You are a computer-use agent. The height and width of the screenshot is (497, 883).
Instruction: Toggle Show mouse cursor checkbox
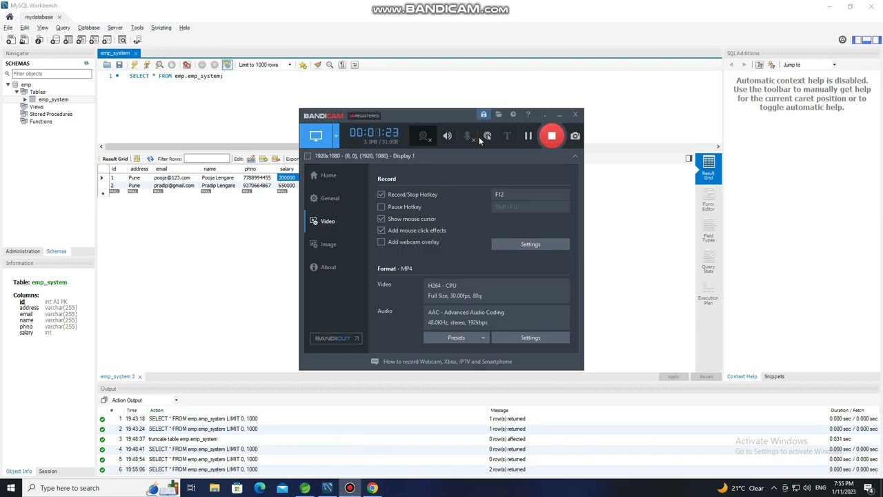click(381, 219)
